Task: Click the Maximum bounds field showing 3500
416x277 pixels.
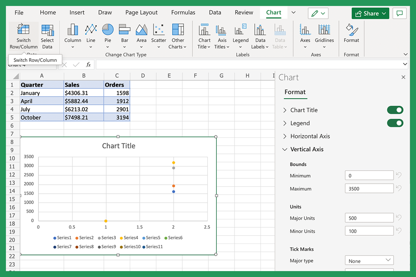Action: 369,188
